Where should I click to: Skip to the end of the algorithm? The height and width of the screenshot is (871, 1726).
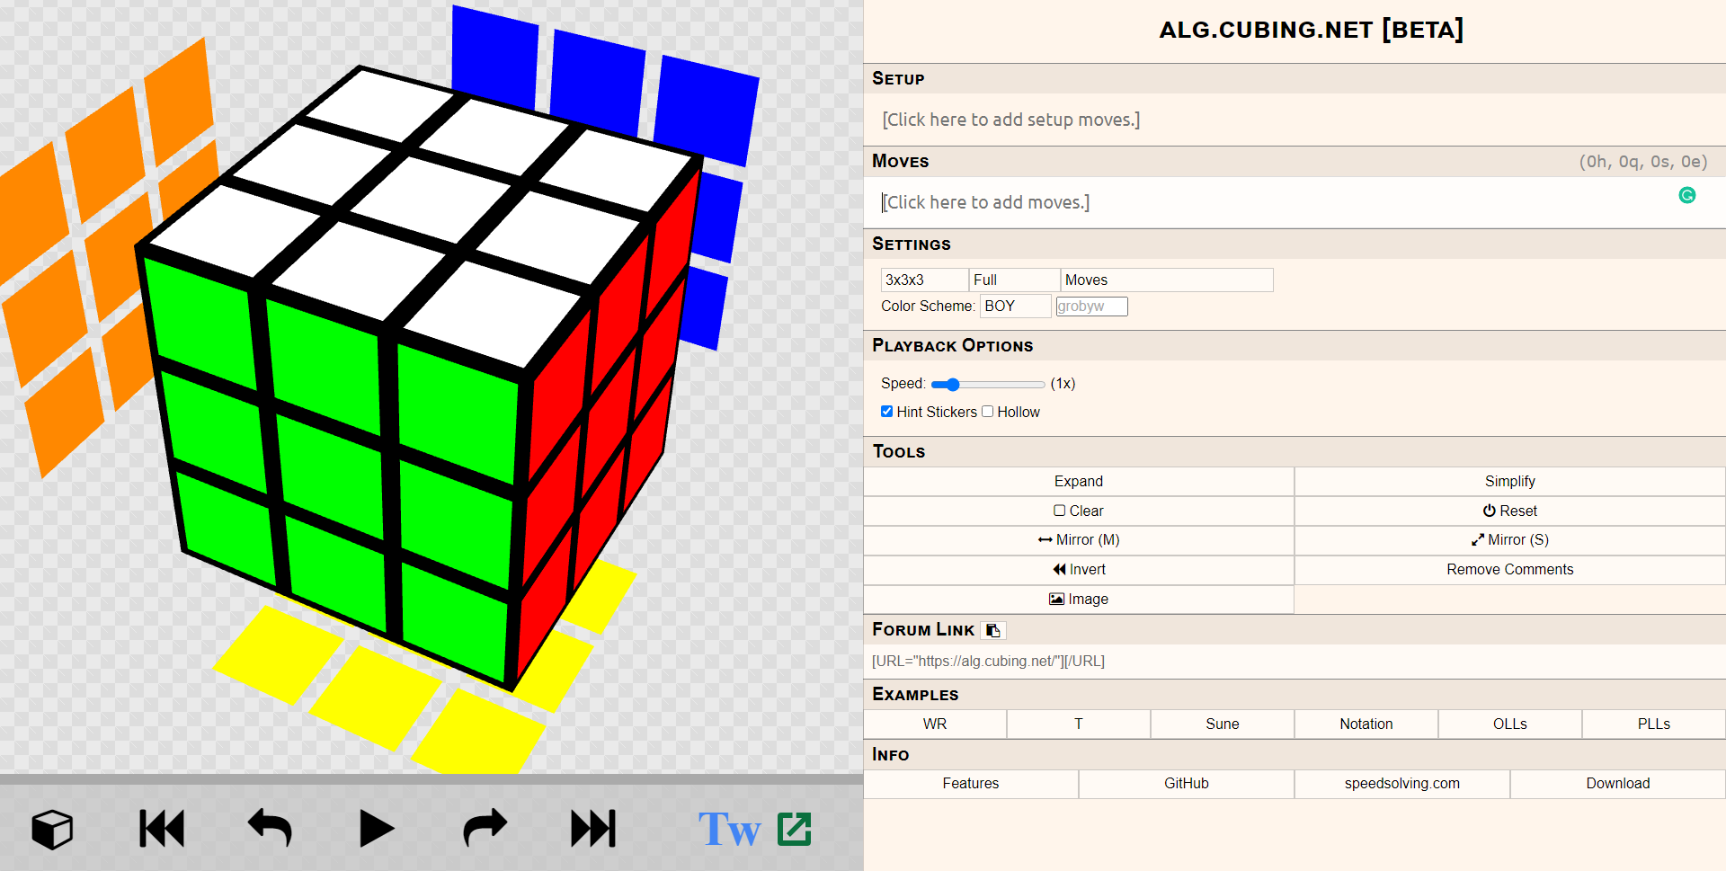(x=593, y=829)
